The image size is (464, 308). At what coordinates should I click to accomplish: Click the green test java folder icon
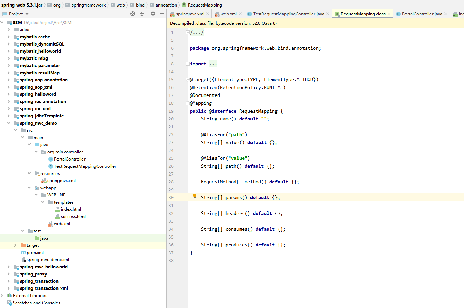[37, 238]
